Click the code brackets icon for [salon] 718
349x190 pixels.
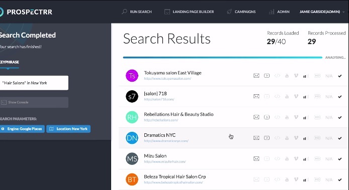[x=277, y=96]
